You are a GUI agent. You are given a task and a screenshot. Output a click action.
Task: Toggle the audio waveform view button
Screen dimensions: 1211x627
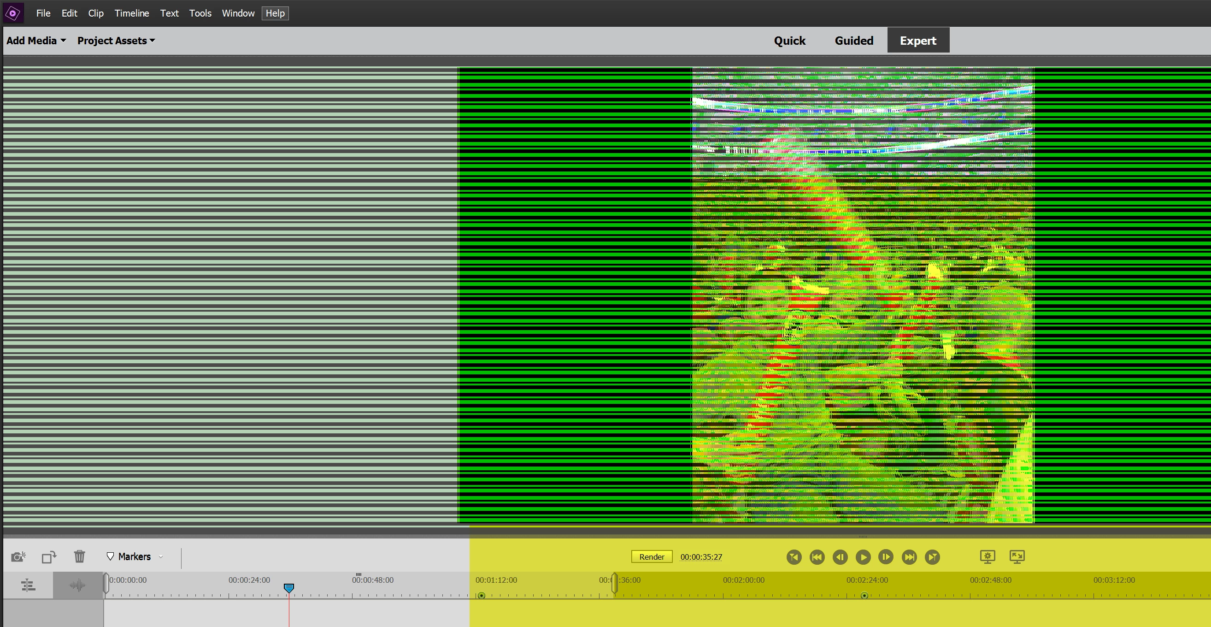tap(77, 586)
